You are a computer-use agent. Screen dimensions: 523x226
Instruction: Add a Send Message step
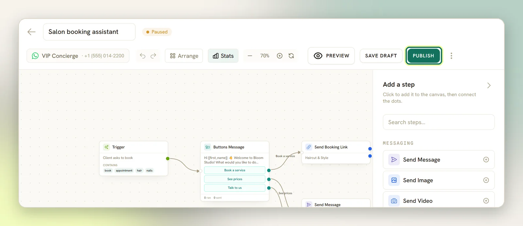coord(439,159)
